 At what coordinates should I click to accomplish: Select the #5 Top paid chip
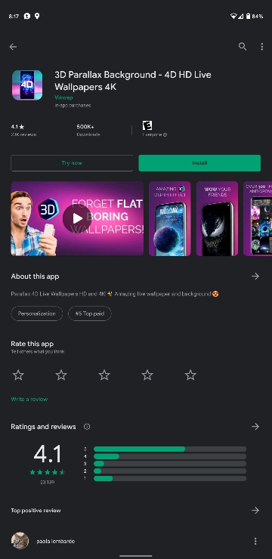pyautogui.click(x=90, y=313)
